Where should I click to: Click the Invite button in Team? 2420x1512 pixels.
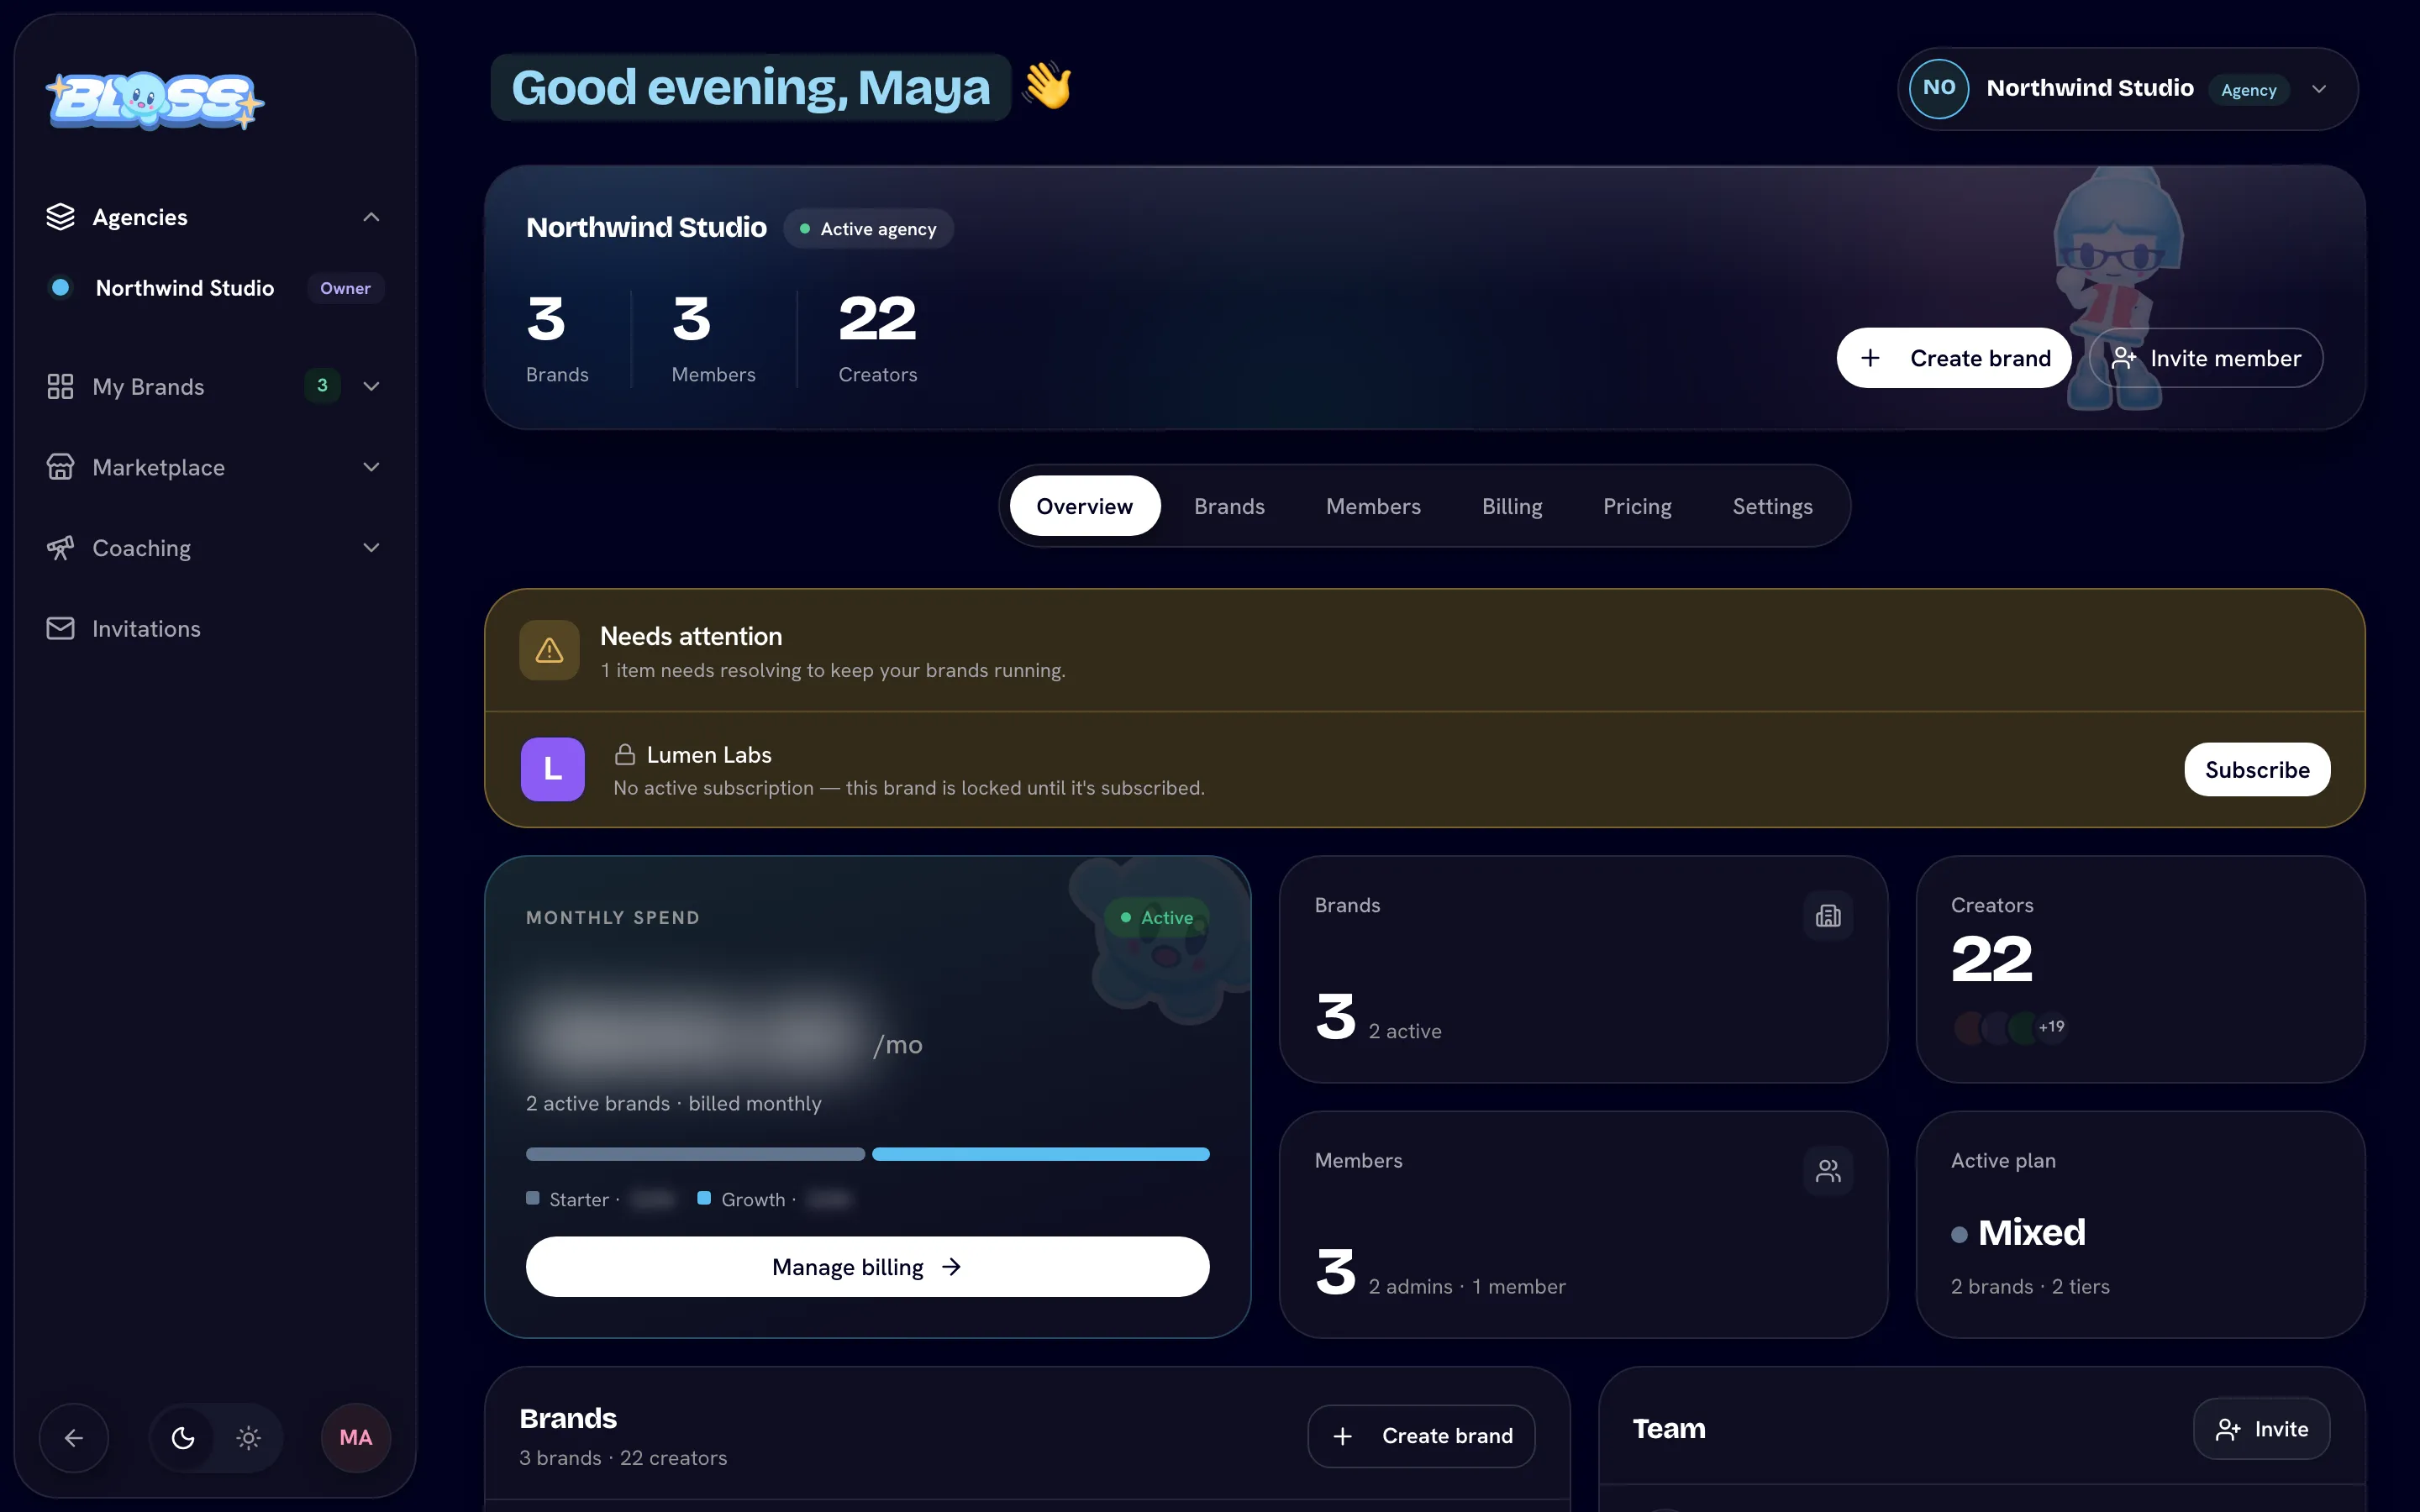2261,1429
